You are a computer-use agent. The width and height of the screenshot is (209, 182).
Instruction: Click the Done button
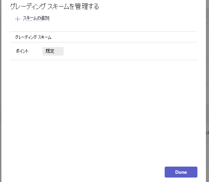(x=181, y=172)
